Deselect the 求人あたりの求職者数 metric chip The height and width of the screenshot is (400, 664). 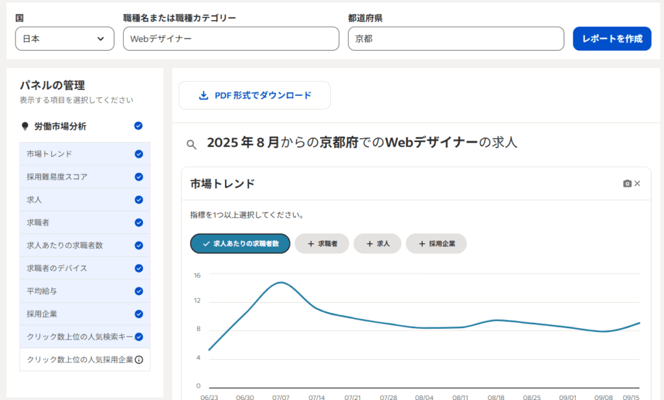point(240,244)
